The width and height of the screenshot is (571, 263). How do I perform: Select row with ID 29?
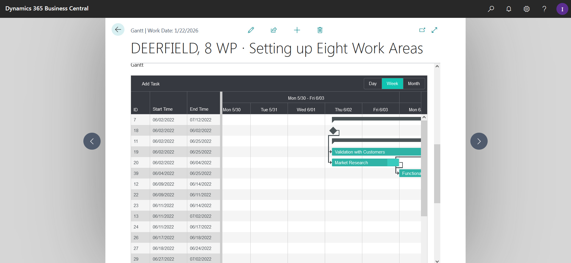pyautogui.click(x=175, y=258)
